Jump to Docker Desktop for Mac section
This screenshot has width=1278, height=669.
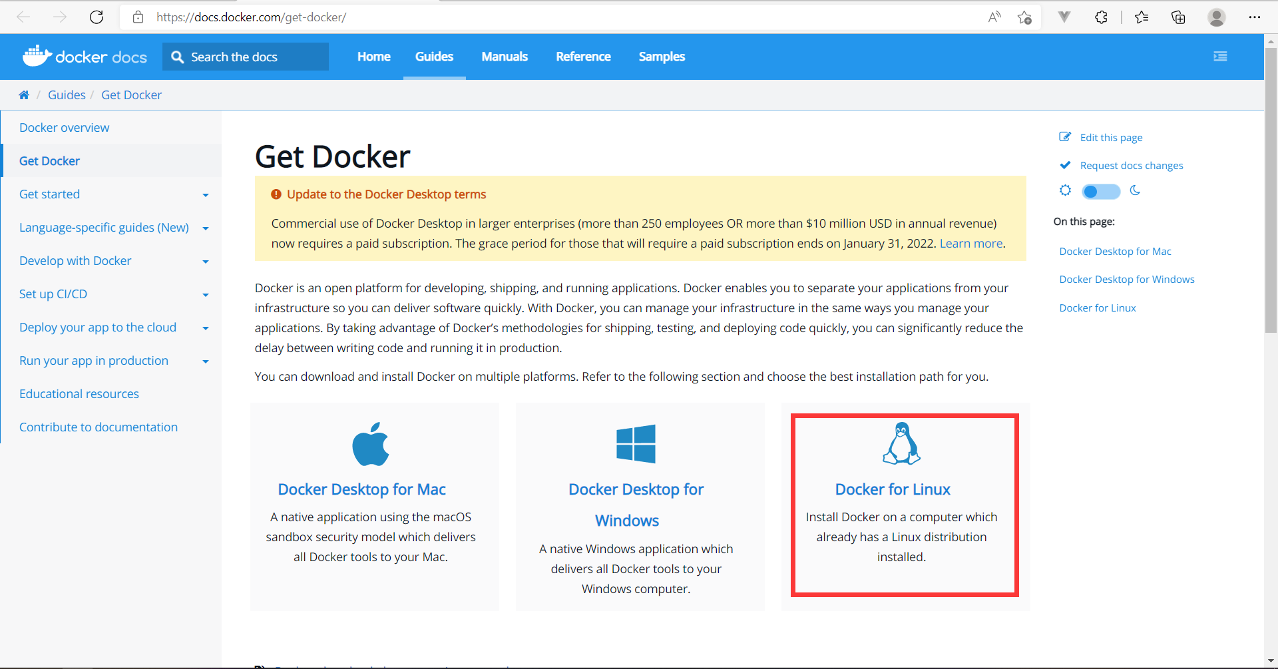point(1115,252)
